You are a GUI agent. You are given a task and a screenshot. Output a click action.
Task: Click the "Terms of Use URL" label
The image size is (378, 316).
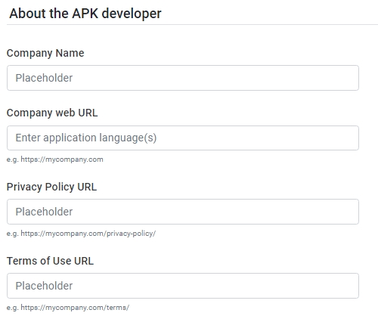click(50, 261)
